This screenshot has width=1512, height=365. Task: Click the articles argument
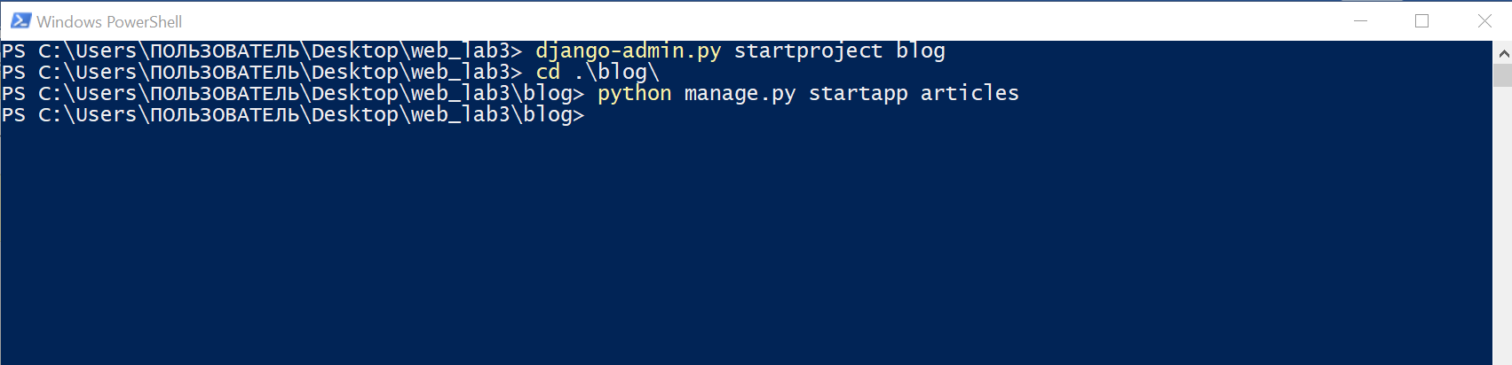point(970,93)
